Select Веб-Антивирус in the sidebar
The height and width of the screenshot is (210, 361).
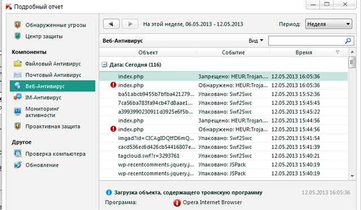pyautogui.click(x=52, y=86)
